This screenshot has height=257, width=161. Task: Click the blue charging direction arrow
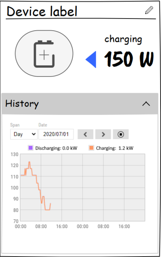tap(91, 60)
